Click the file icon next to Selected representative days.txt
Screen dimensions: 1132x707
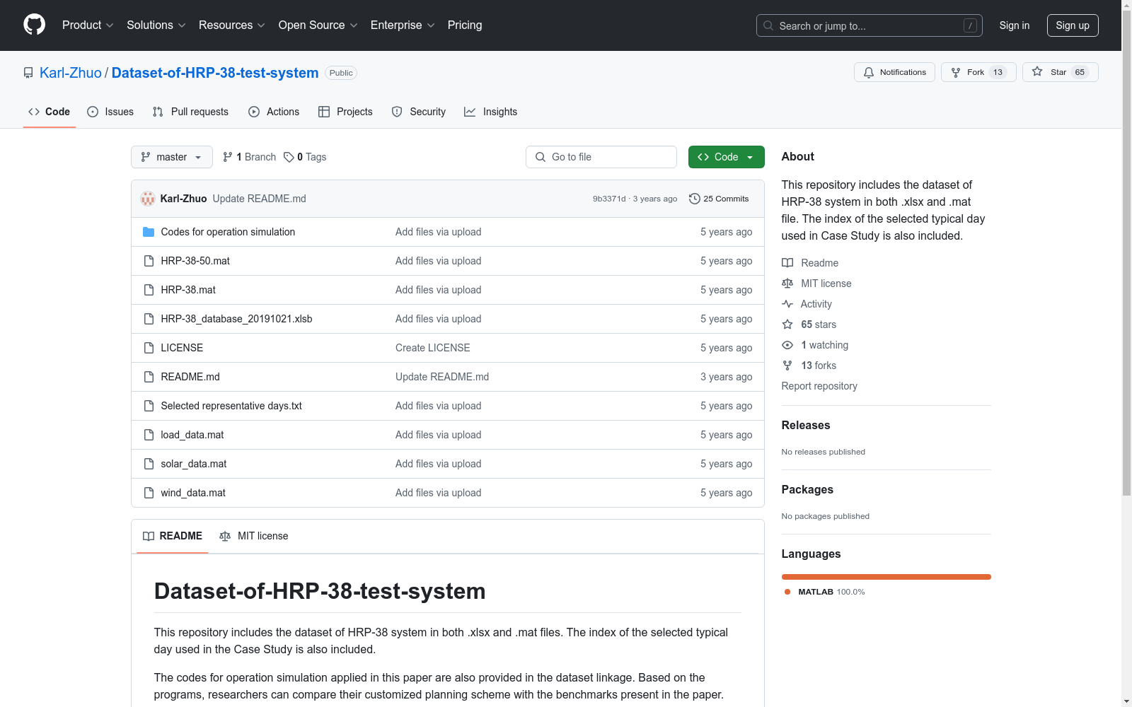(x=149, y=406)
